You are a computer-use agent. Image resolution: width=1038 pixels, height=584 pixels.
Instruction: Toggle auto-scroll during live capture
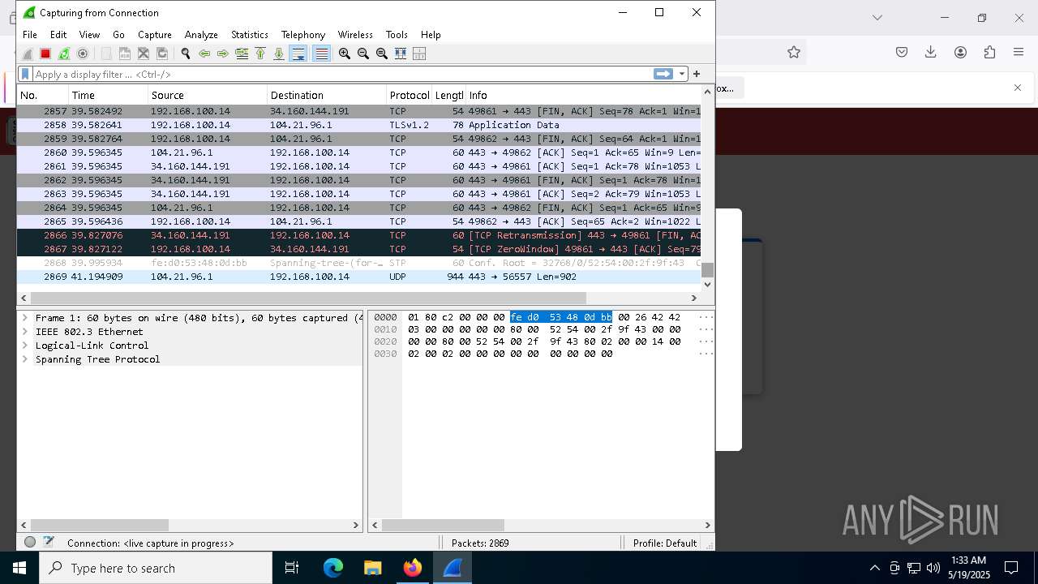(298, 54)
